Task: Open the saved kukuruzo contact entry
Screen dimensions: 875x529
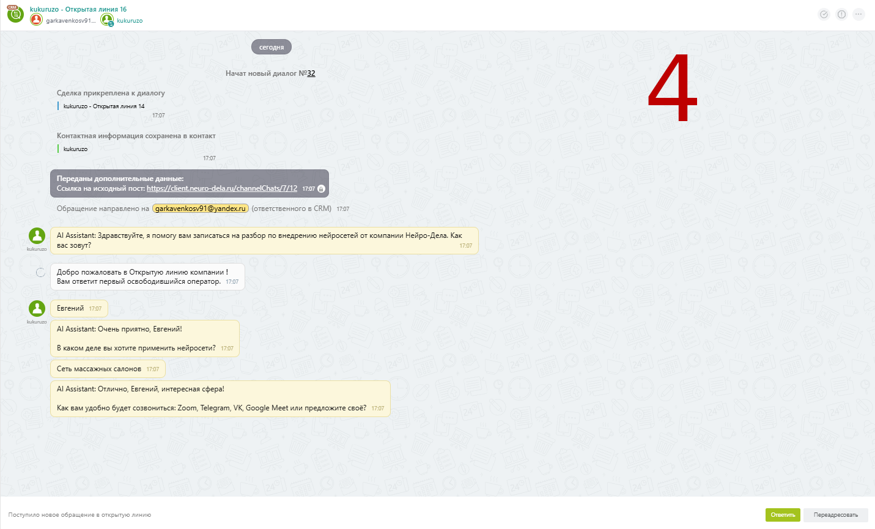Action: click(75, 149)
